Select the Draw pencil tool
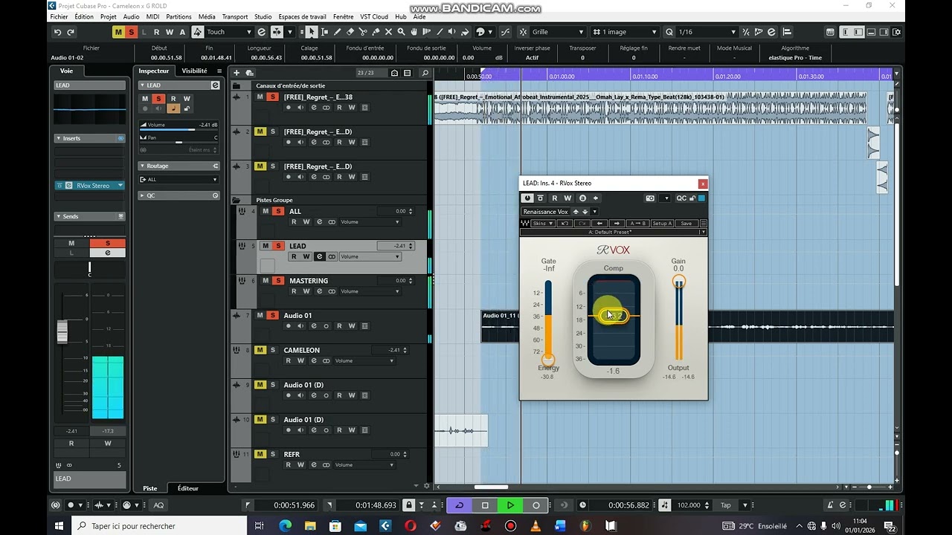The height and width of the screenshot is (535, 952). (x=337, y=32)
